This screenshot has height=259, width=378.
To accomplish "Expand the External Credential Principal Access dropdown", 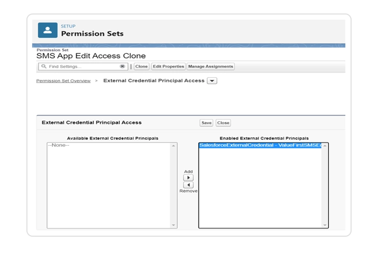I will point(212,81).
